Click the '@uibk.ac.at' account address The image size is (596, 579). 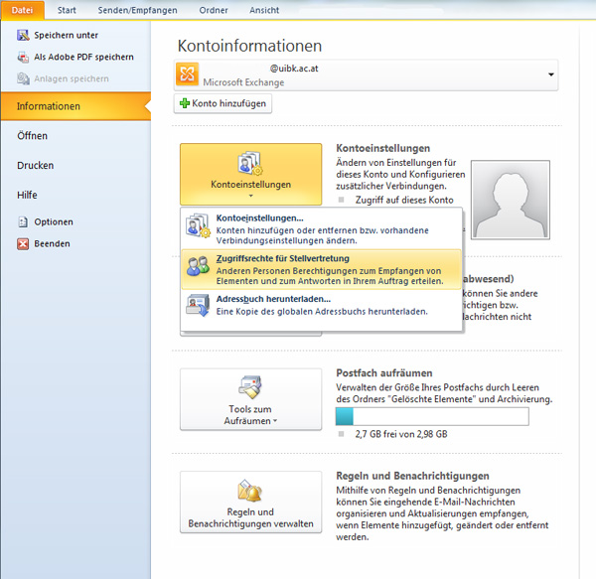click(294, 69)
